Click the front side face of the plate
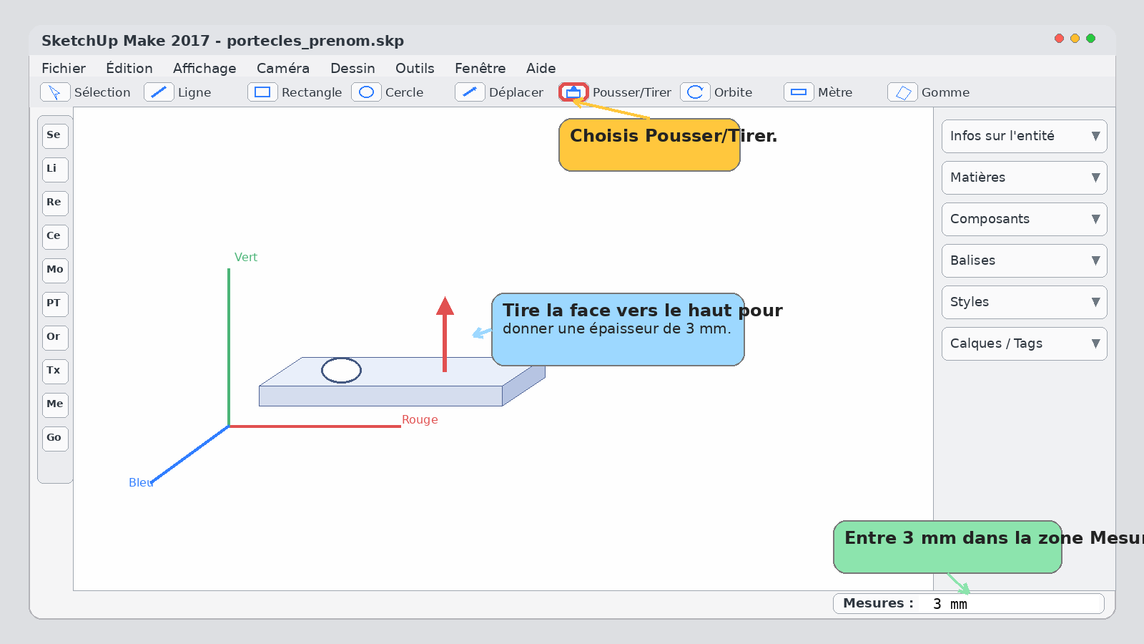The width and height of the screenshot is (1144, 644). click(x=380, y=396)
